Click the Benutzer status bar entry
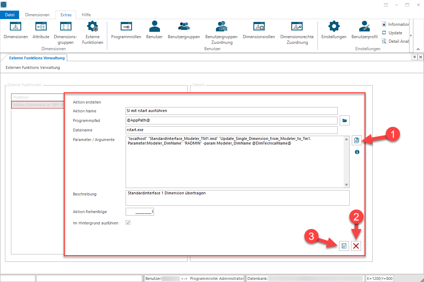Viewport: 424px width, 282px height. point(162,278)
